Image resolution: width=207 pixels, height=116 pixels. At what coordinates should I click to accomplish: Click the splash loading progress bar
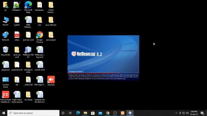[x=103, y=73]
